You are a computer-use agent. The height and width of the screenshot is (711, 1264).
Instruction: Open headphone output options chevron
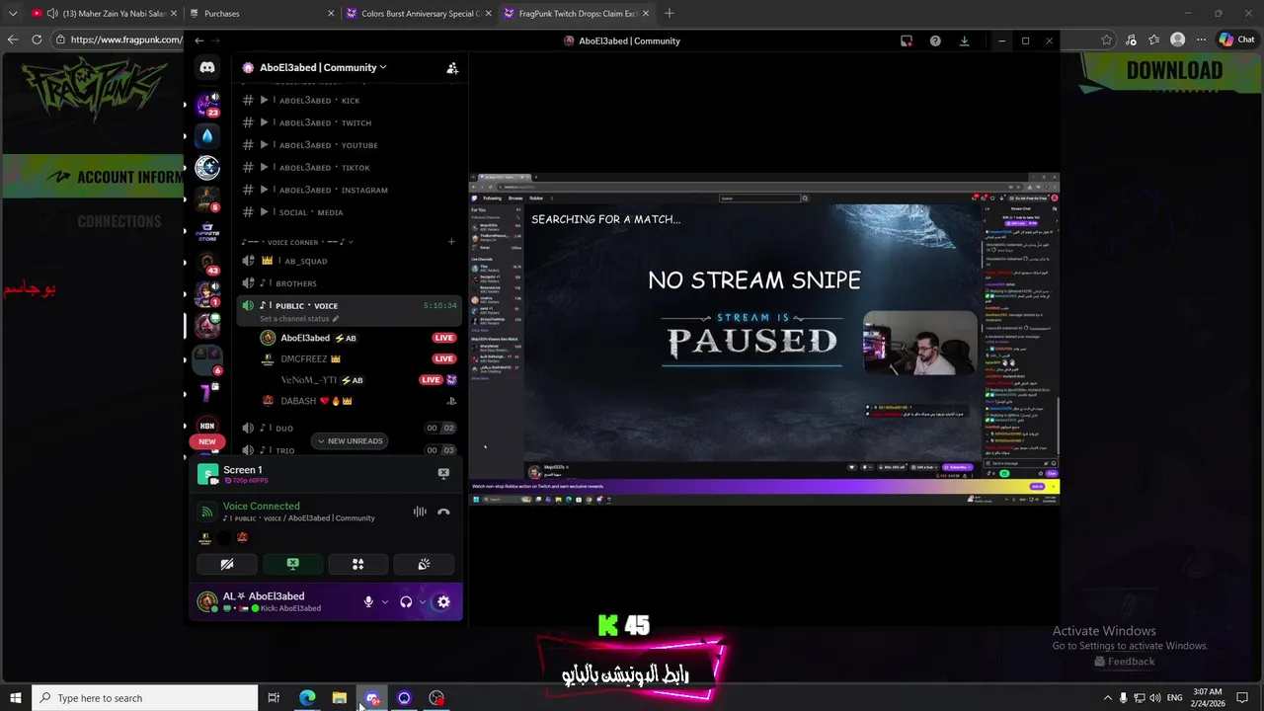click(422, 601)
